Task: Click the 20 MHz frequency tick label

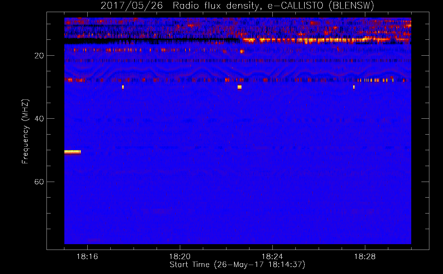Action: 39,56
